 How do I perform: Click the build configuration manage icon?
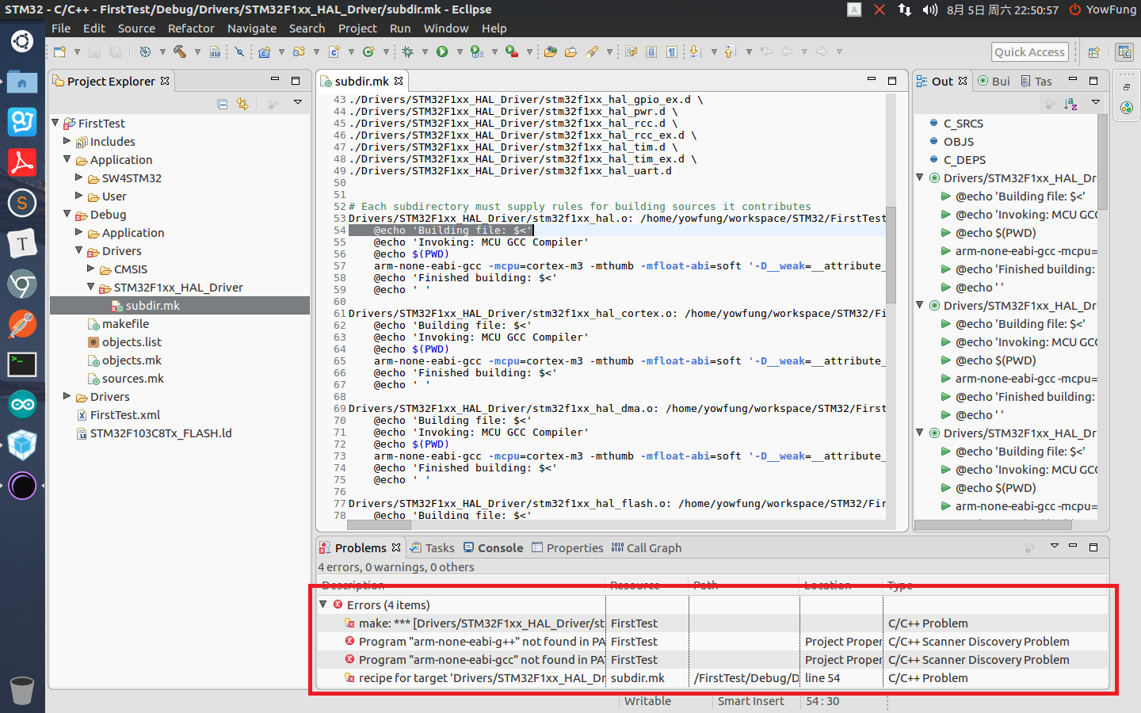pos(145,51)
